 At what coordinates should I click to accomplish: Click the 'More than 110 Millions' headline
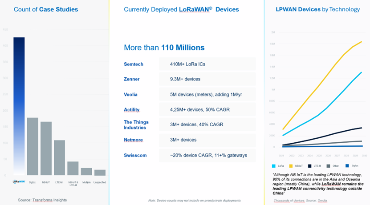tap(164, 48)
